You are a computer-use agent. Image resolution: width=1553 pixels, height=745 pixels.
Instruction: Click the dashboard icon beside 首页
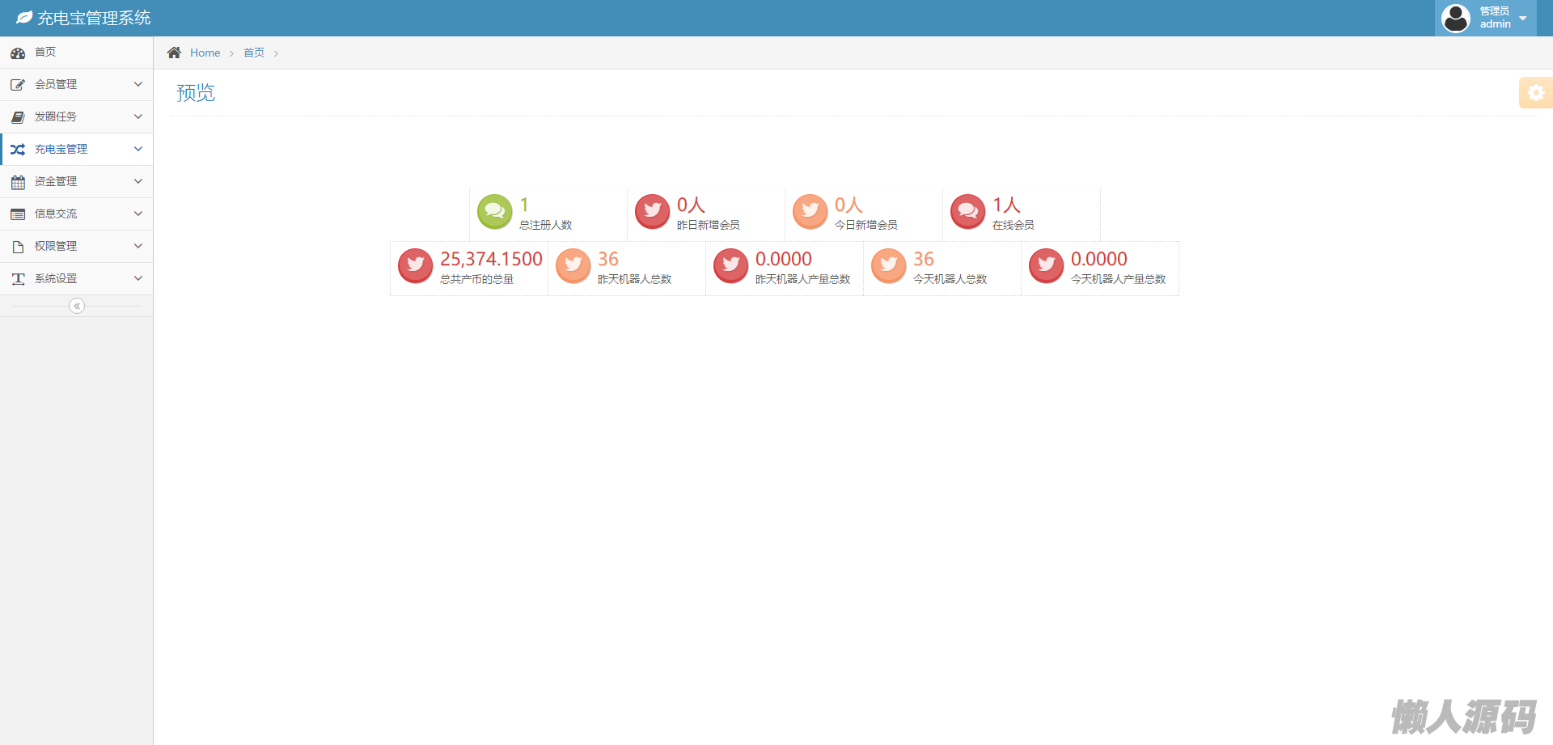(x=18, y=53)
